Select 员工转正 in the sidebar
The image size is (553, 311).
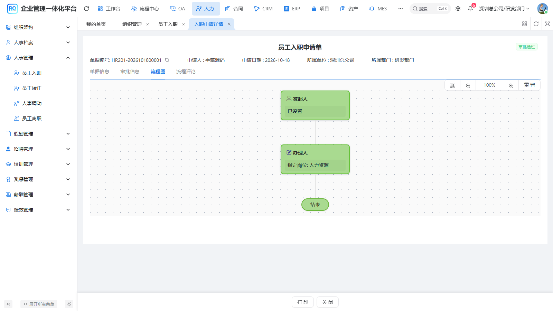coord(38,88)
